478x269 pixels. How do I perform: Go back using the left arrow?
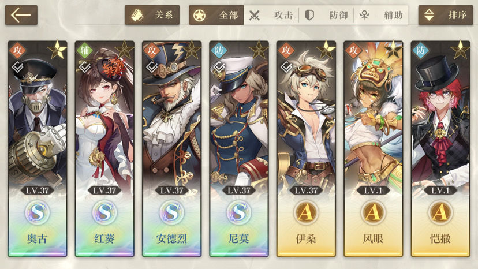[x=21, y=15]
